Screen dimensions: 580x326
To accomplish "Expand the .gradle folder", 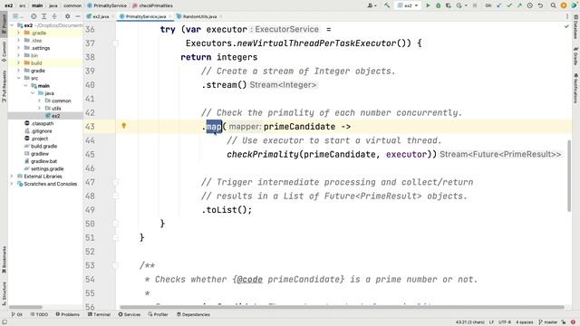I will 18,33.
